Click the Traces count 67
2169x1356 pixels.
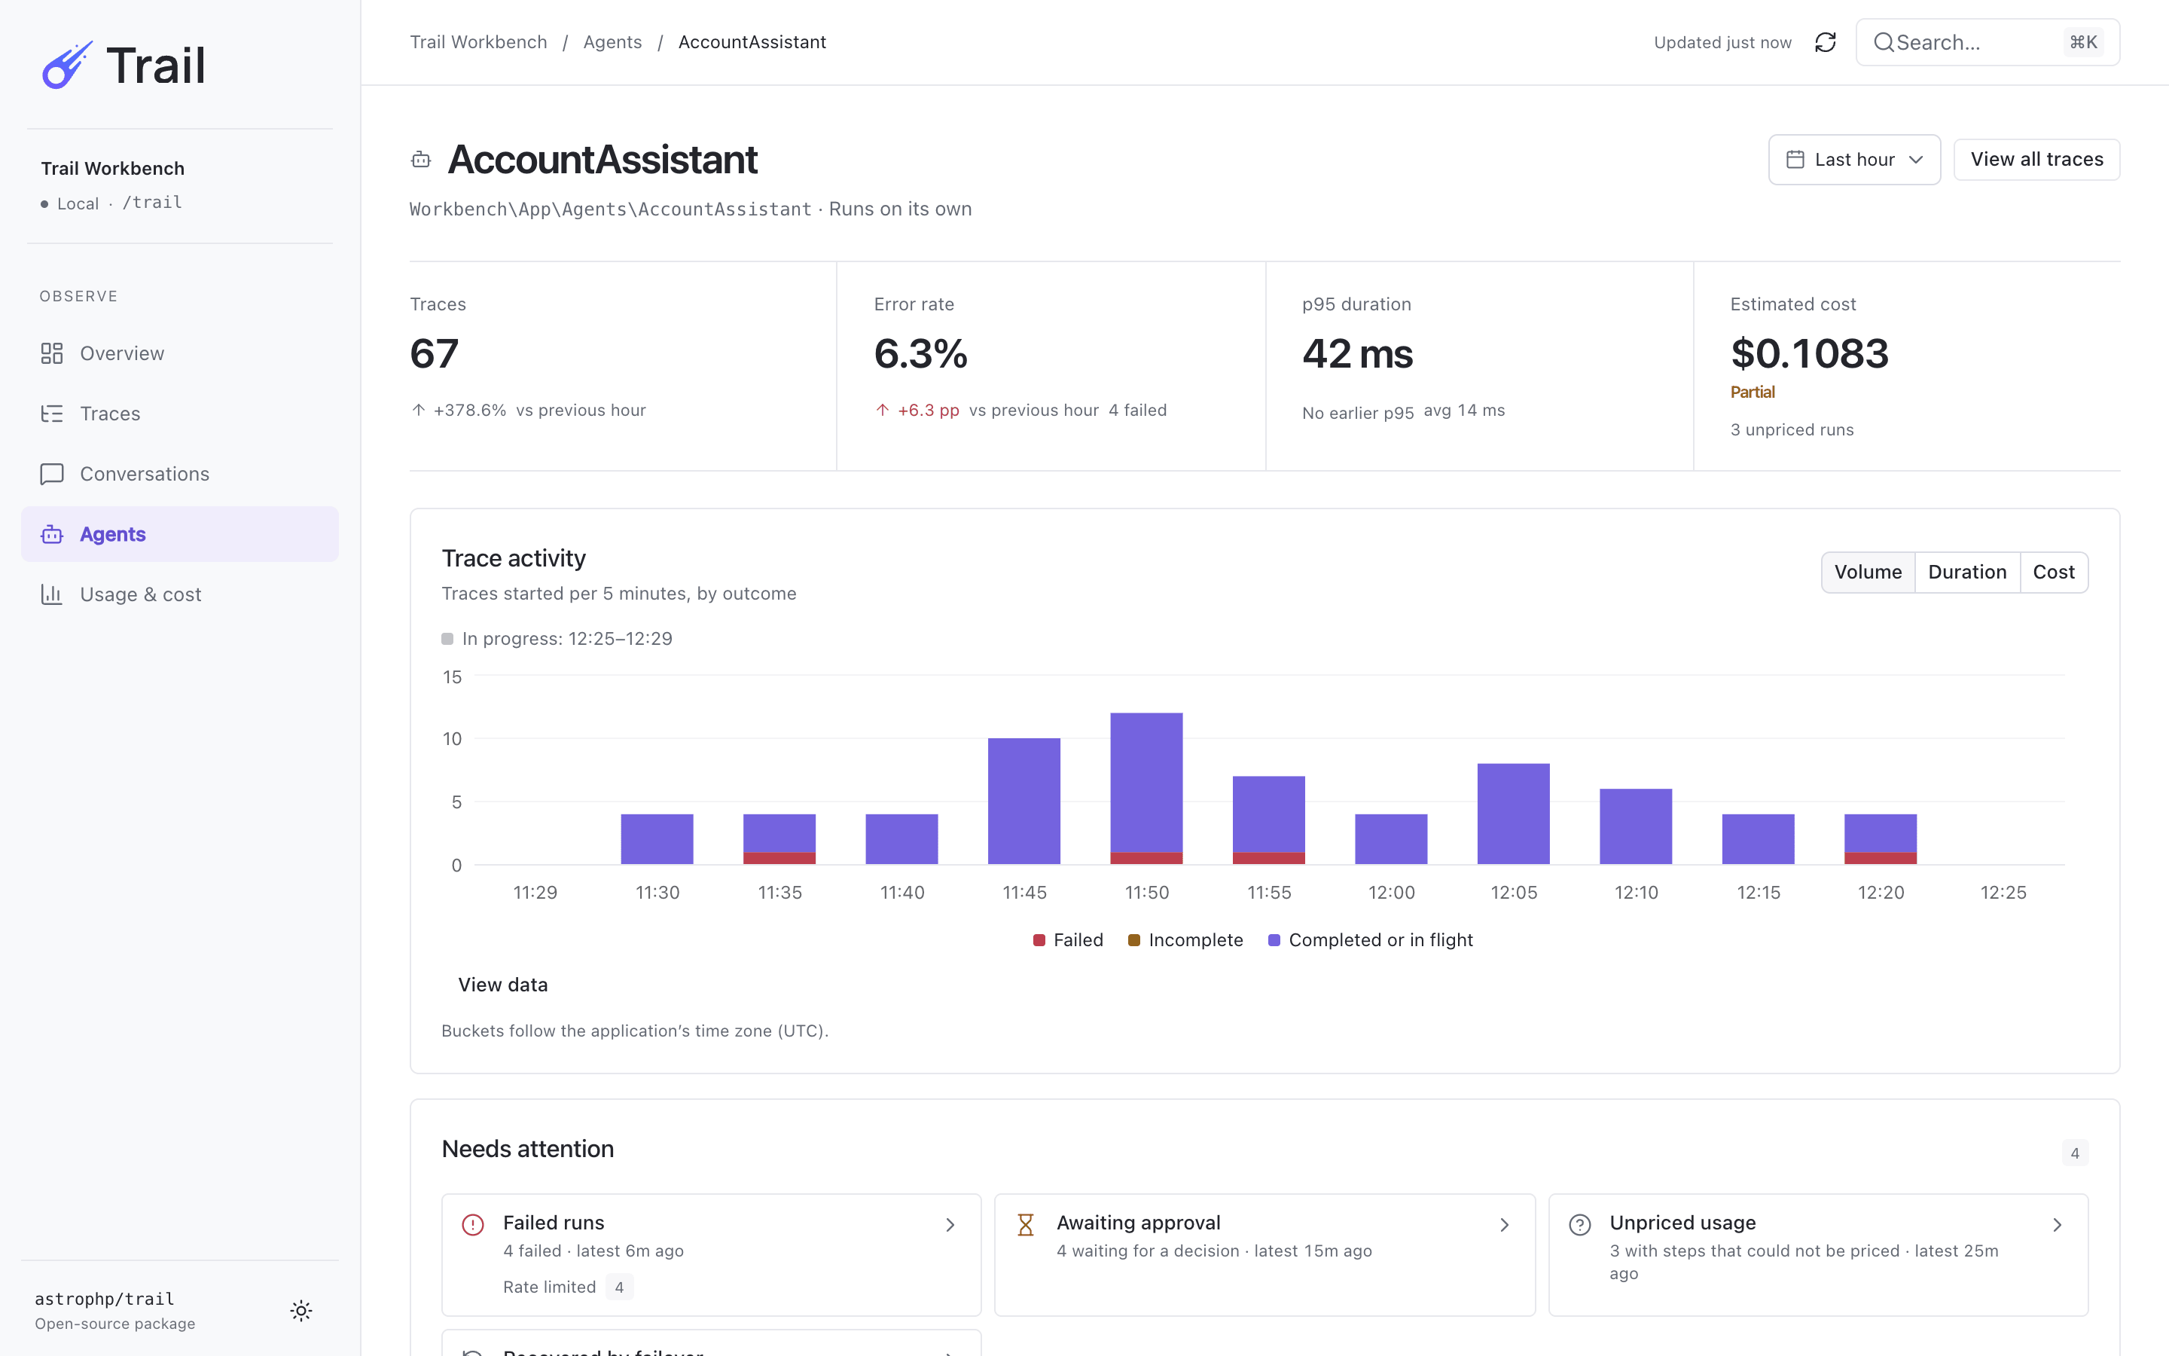pyautogui.click(x=434, y=353)
